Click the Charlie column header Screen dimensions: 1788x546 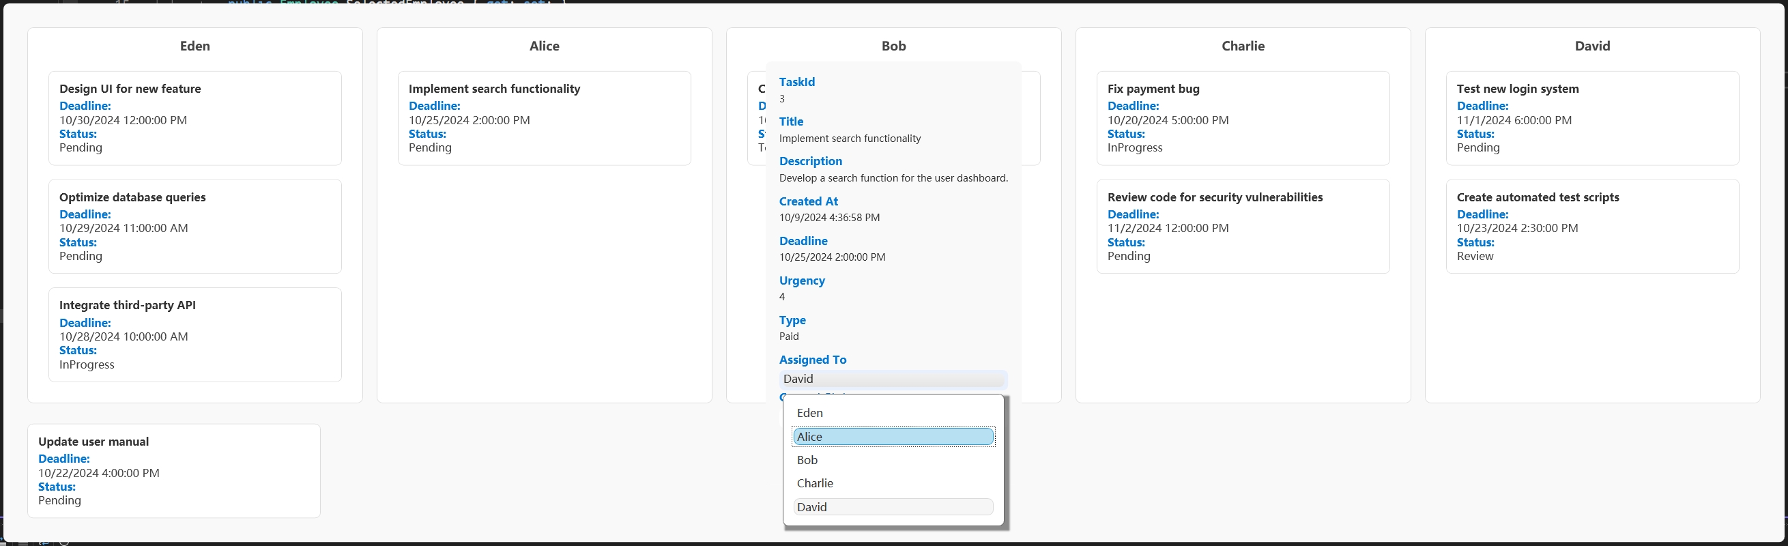pyautogui.click(x=1243, y=46)
